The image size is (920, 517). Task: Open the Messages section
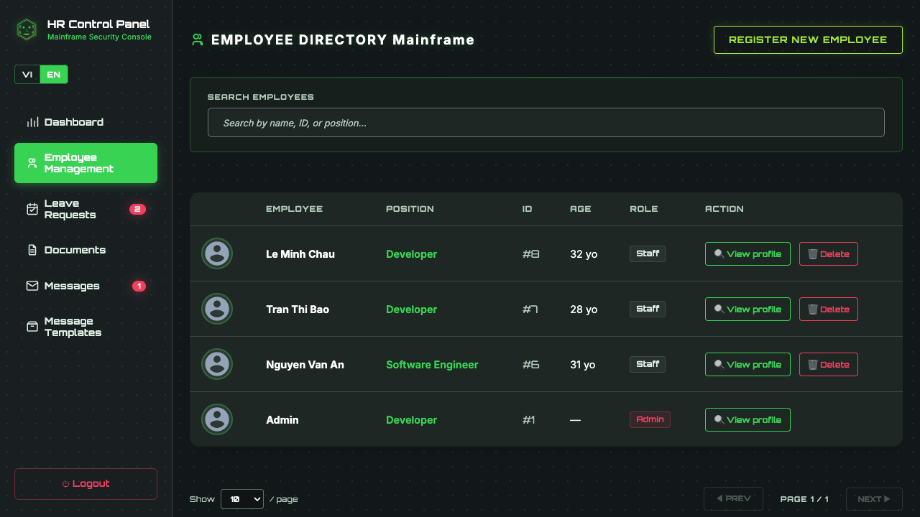pos(86,286)
